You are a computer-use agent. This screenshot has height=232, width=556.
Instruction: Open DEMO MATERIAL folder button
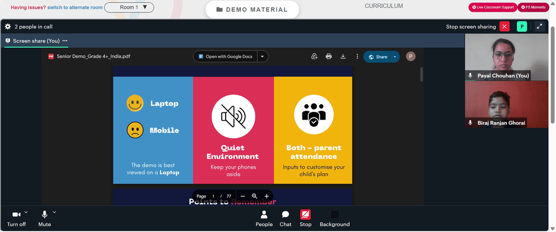(x=252, y=9)
